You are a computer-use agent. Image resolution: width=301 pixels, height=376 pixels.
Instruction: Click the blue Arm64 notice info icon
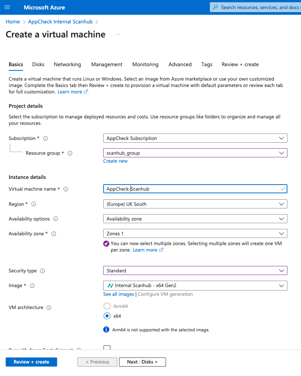[x=106, y=329]
